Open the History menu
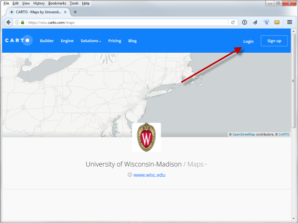298x223 pixels. coord(39,3)
